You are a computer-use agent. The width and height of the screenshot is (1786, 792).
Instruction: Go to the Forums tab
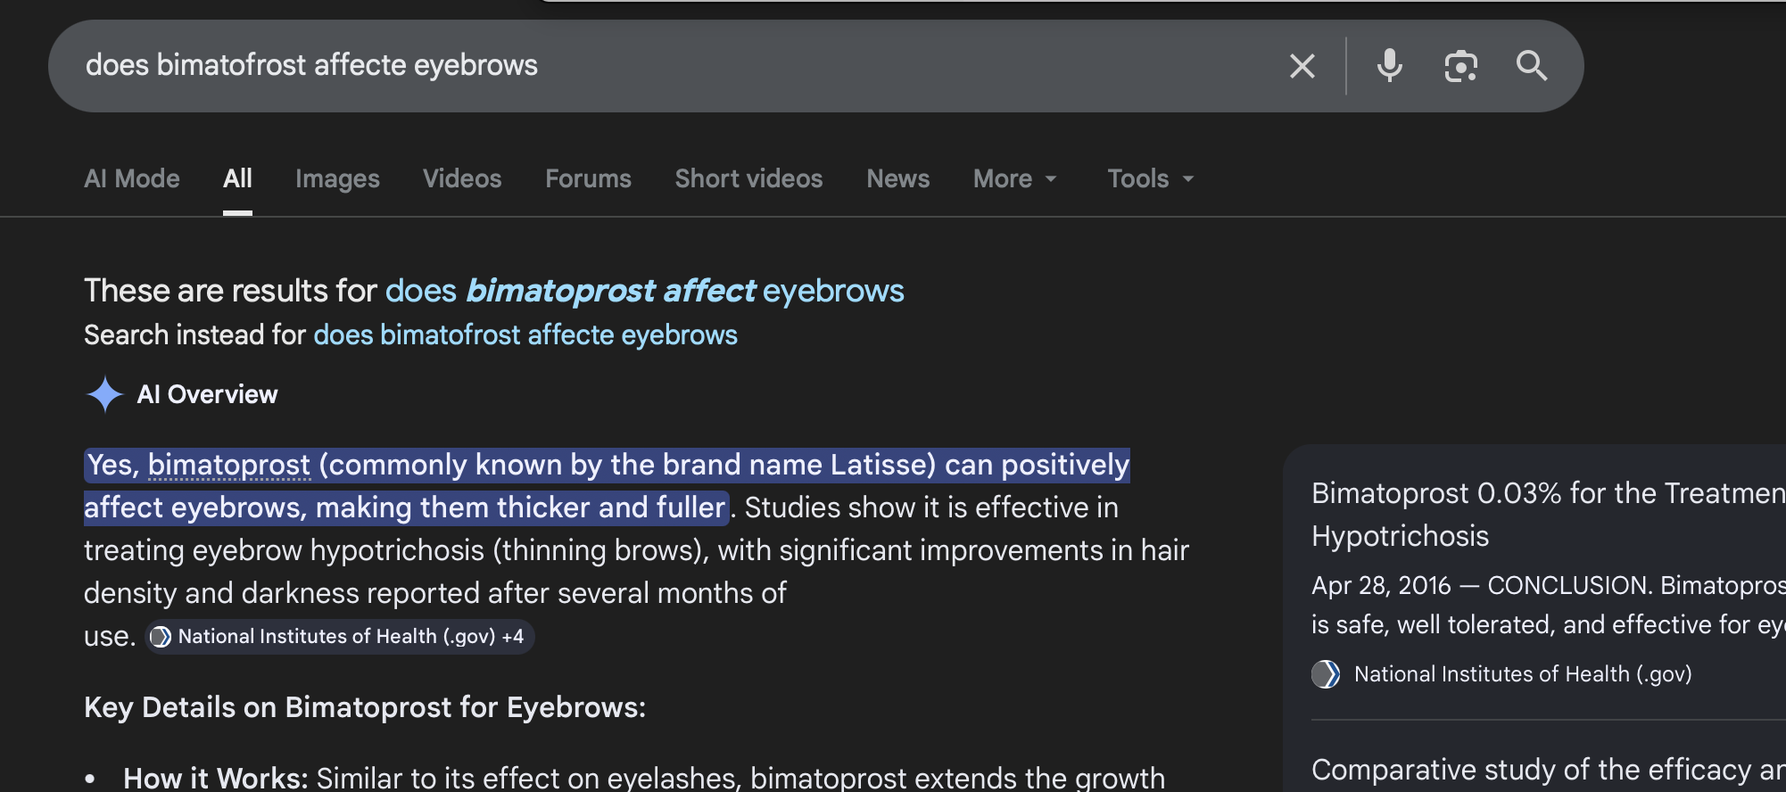tap(588, 179)
